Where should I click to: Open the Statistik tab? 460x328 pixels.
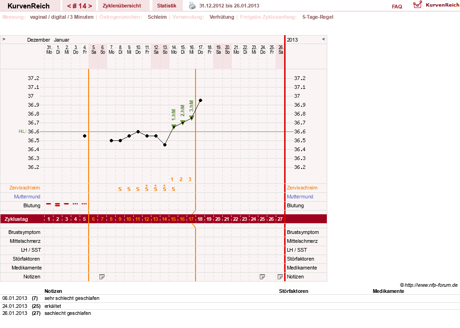coord(166,6)
